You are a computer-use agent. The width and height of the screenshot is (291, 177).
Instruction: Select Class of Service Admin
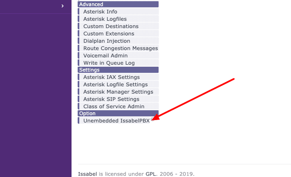click(x=114, y=107)
